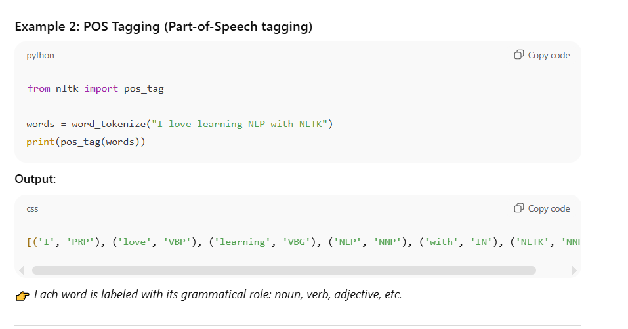Click the copy icon in the python code block
Screen dimensions: 628x329
click(x=518, y=55)
